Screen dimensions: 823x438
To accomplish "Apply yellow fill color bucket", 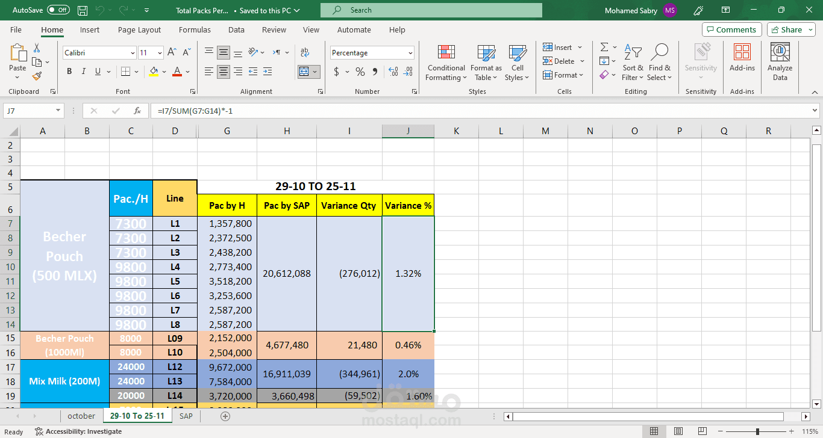I will coord(154,72).
